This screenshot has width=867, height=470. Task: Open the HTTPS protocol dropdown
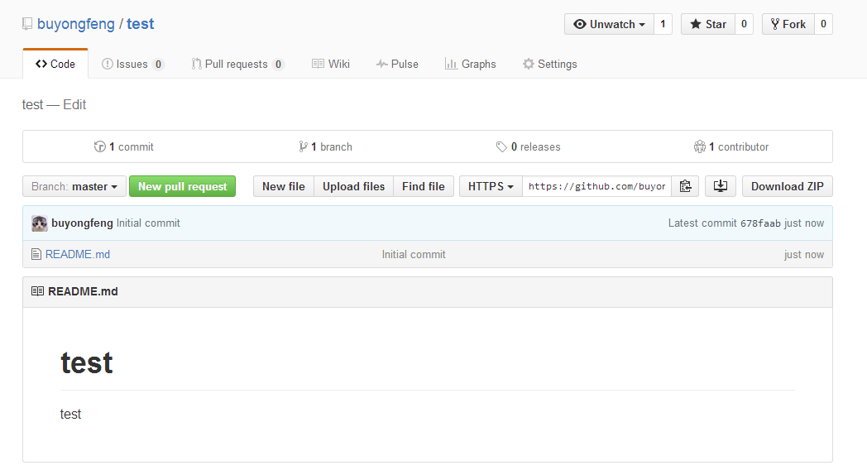[491, 186]
